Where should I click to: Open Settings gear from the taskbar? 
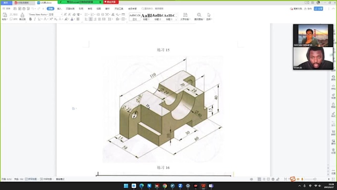coord(188,186)
